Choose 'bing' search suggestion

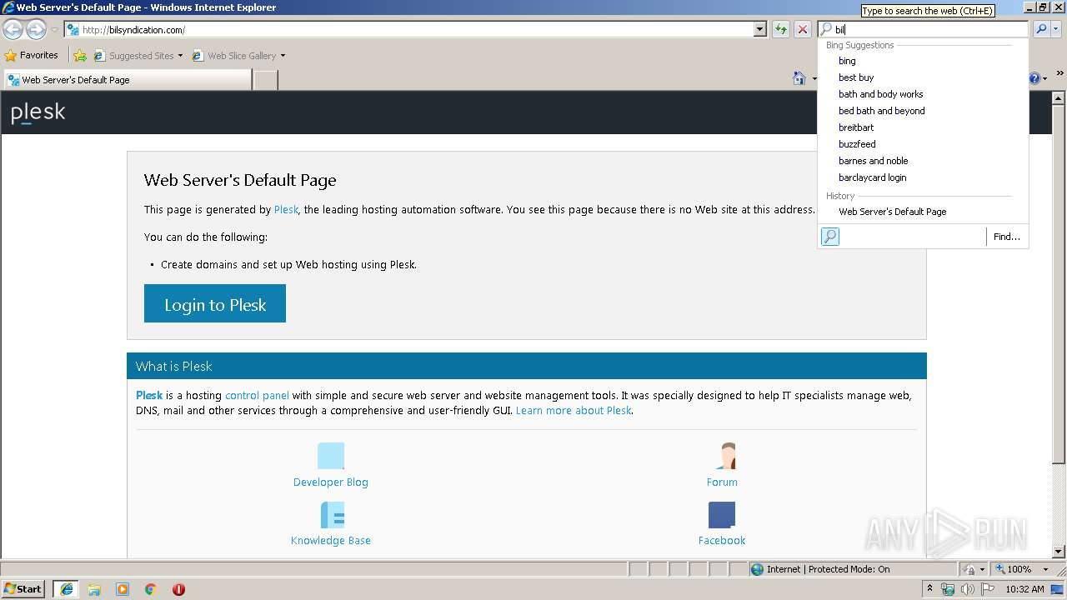coord(847,61)
